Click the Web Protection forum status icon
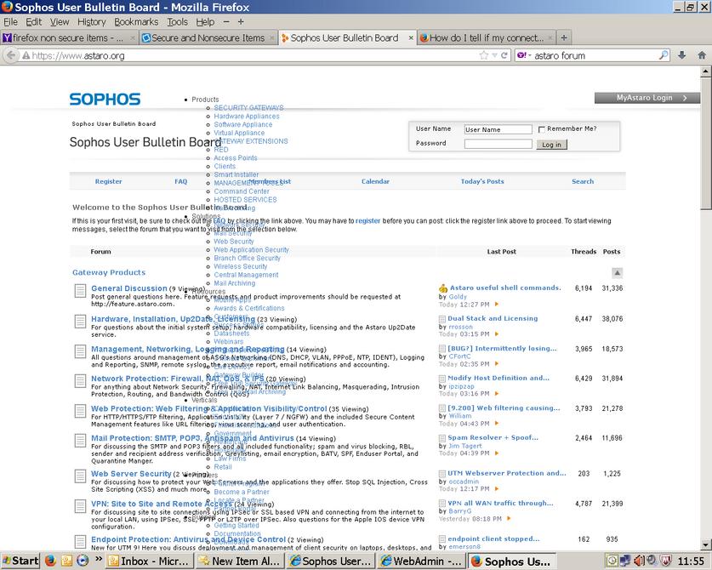Screen dimensions: 712x570 [80, 411]
